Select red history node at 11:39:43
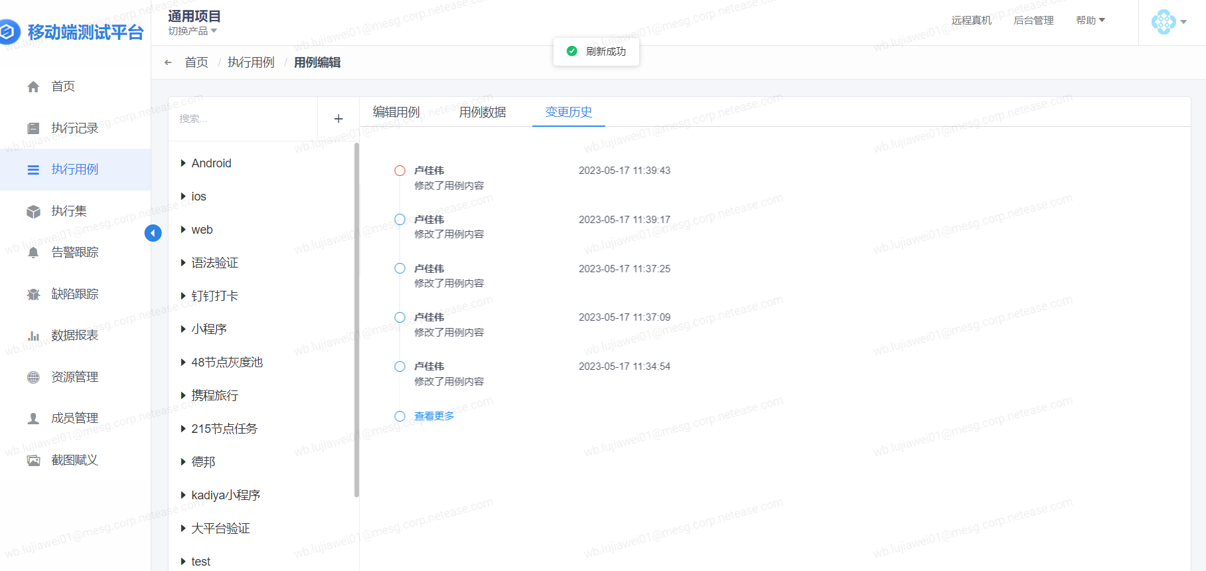The image size is (1206, 571). click(400, 171)
